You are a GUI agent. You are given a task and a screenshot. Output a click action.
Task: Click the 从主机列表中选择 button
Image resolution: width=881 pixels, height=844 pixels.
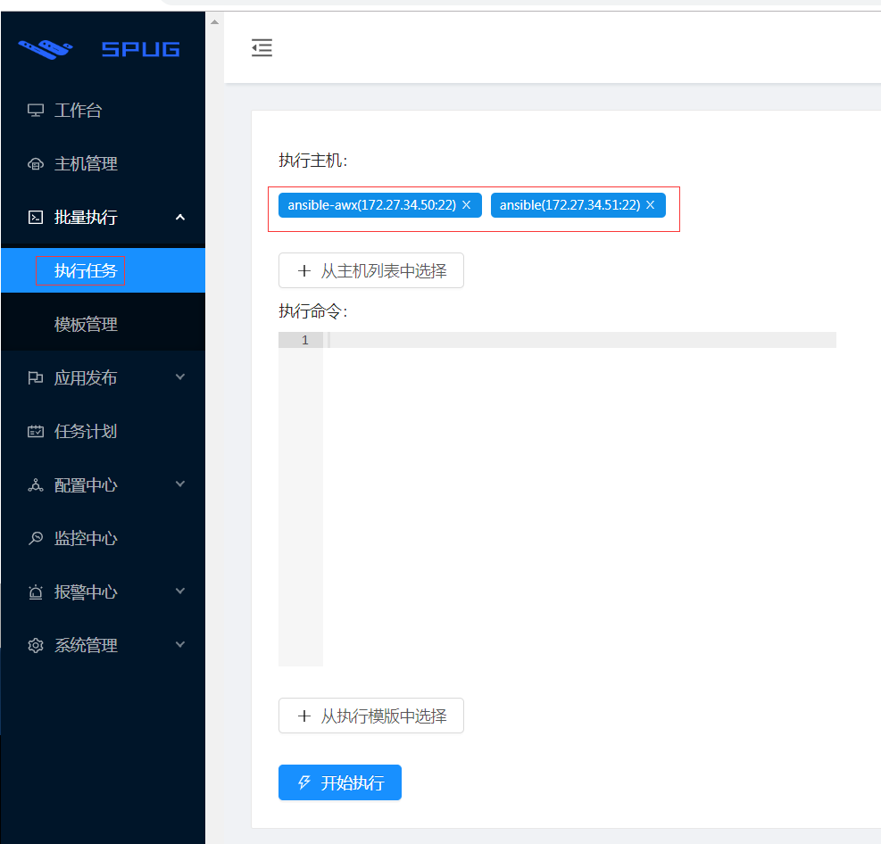click(x=371, y=270)
